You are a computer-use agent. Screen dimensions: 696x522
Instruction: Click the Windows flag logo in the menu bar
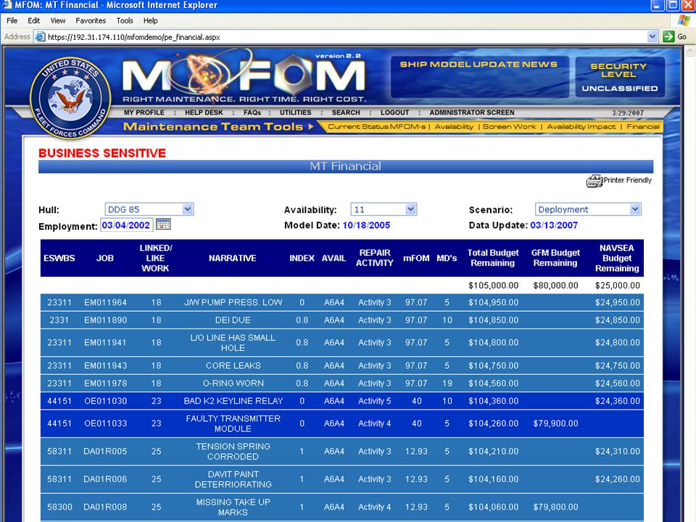[684, 20]
